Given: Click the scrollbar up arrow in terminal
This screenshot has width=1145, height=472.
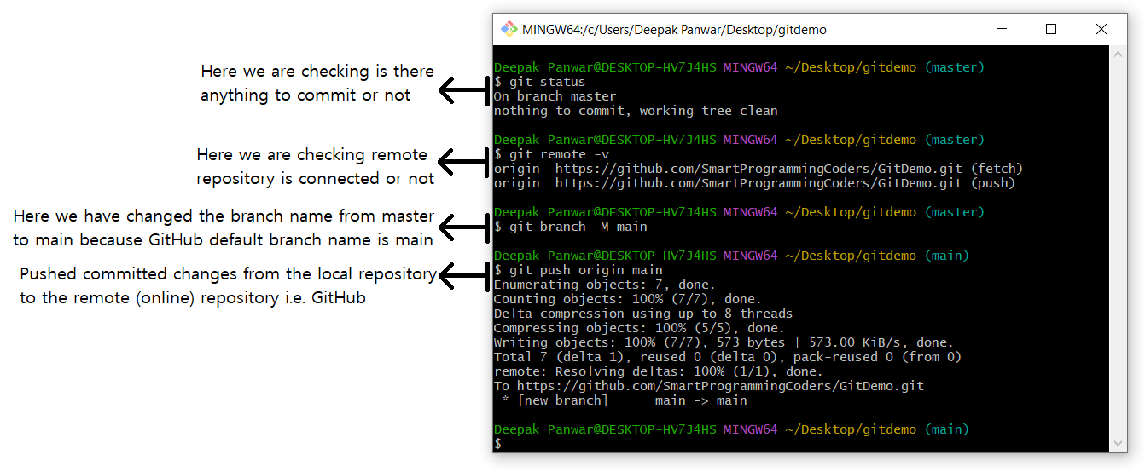Looking at the screenshot, I should pos(1119,53).
